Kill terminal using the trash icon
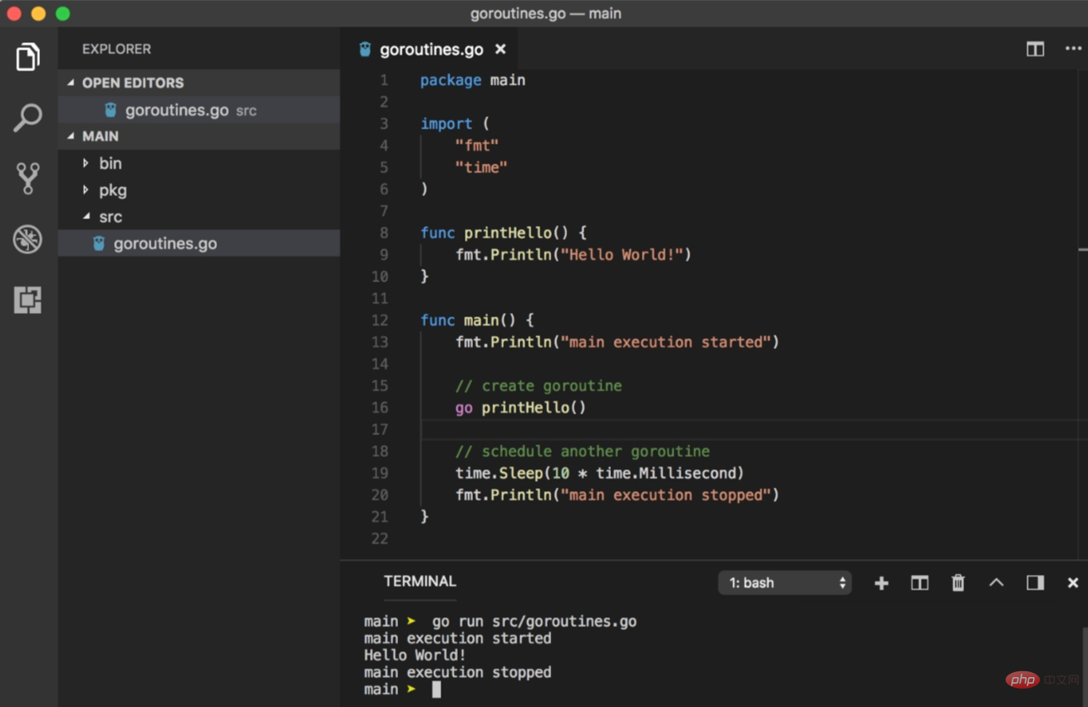1088x707 pixels. click(x=958, y=583)
